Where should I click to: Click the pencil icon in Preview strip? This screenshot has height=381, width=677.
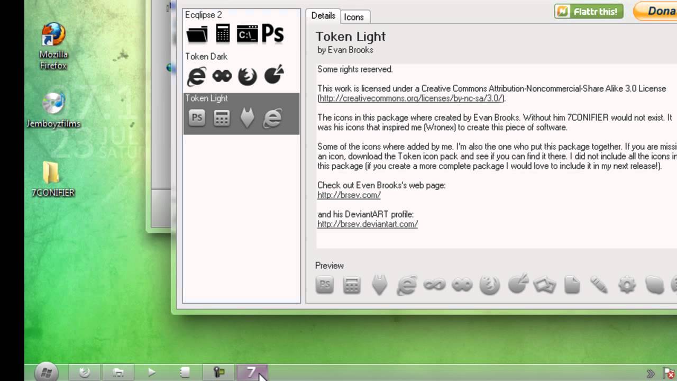click(x=599, y=285)
